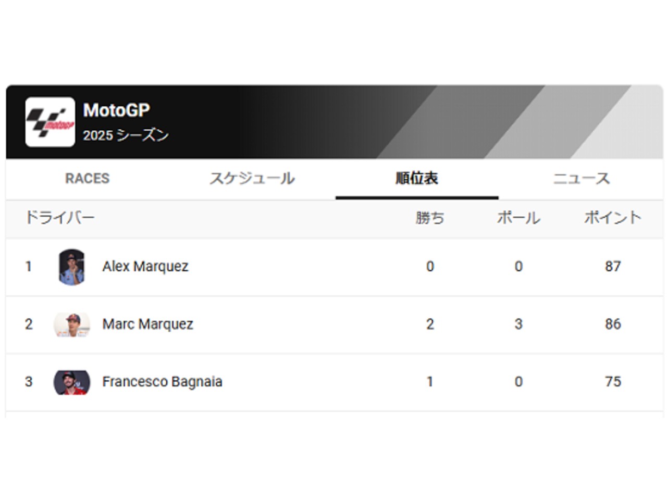Click the MotoGP logo icon
This screenshot has height=500, width=667.
pyautogui.click(x=50, y=122)
